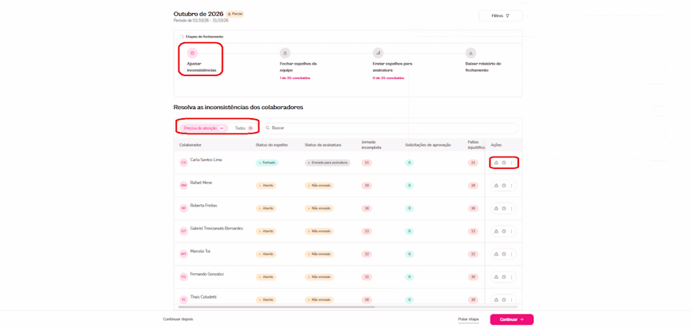692x327 pixels.
Task: Click the Status do espelho column header
Action: (272, 145)
